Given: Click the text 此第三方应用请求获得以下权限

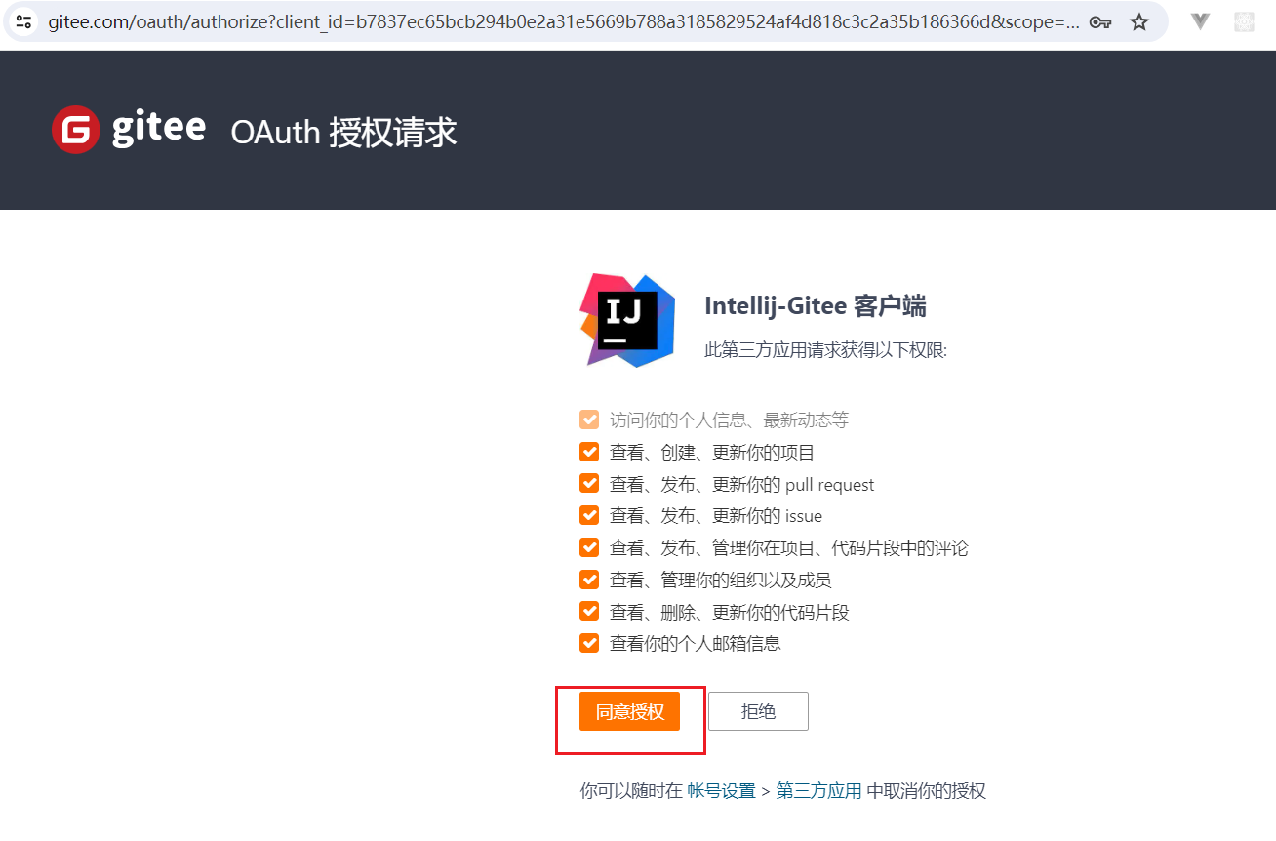Looking at the screenshot, I should [x=826, y=350].
